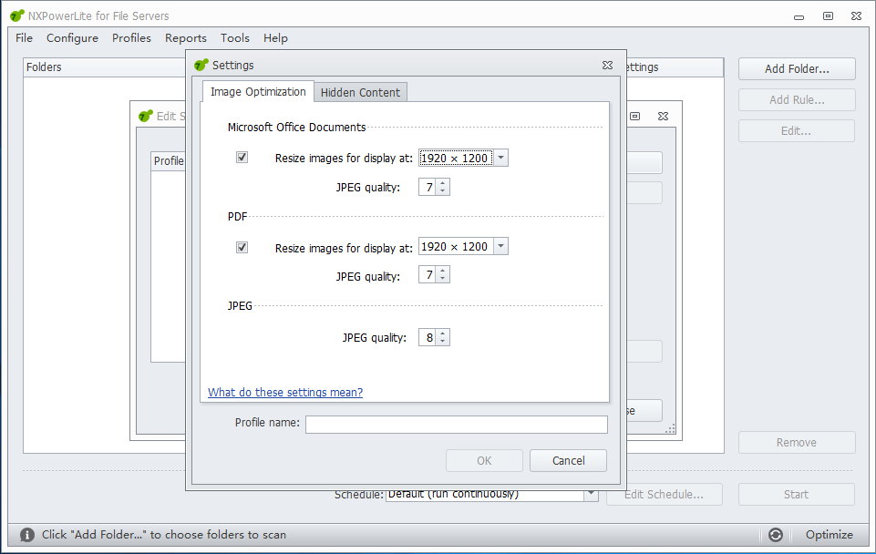Click OK in Settings dialog
The image size is (876, 554).
[484, 461]
